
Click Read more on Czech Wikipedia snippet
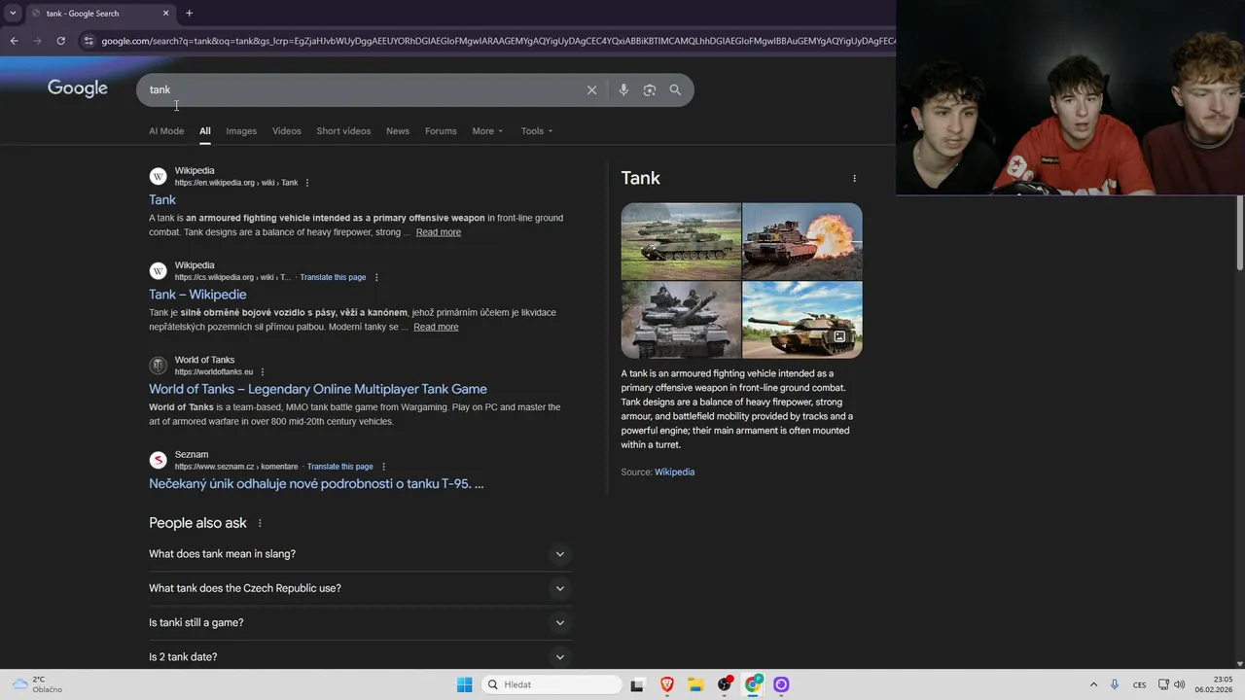point(436,327)
